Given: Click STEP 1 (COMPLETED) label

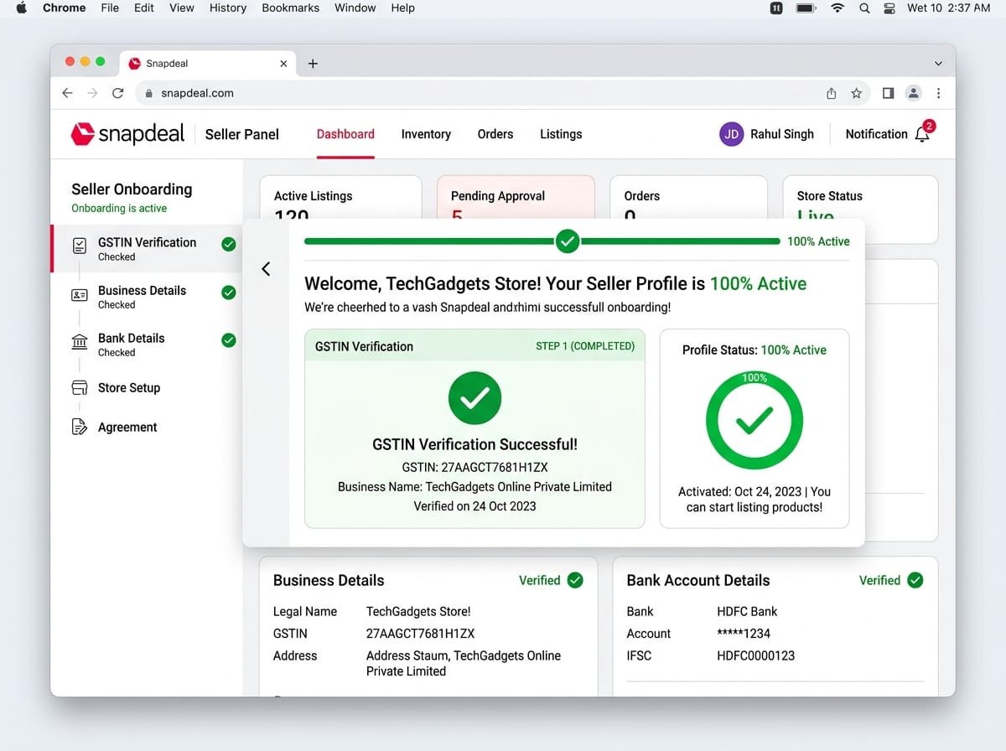Looking at the screenshot, I should pos(585,346).
